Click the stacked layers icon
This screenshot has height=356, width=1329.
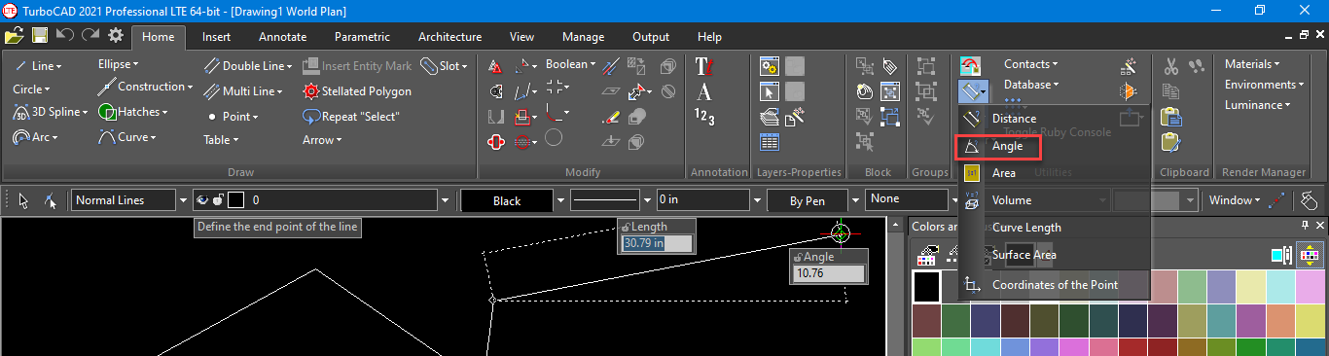click(x=770, y=117)
